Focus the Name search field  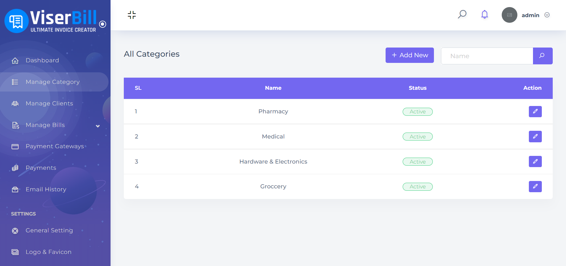click(x=487, y=56)
